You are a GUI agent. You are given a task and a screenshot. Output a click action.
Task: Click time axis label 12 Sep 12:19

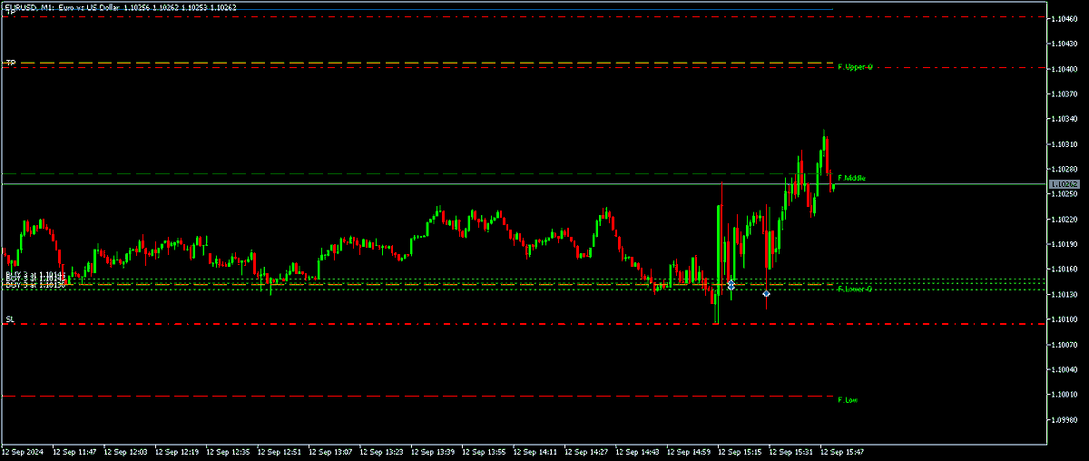(177, 451)
